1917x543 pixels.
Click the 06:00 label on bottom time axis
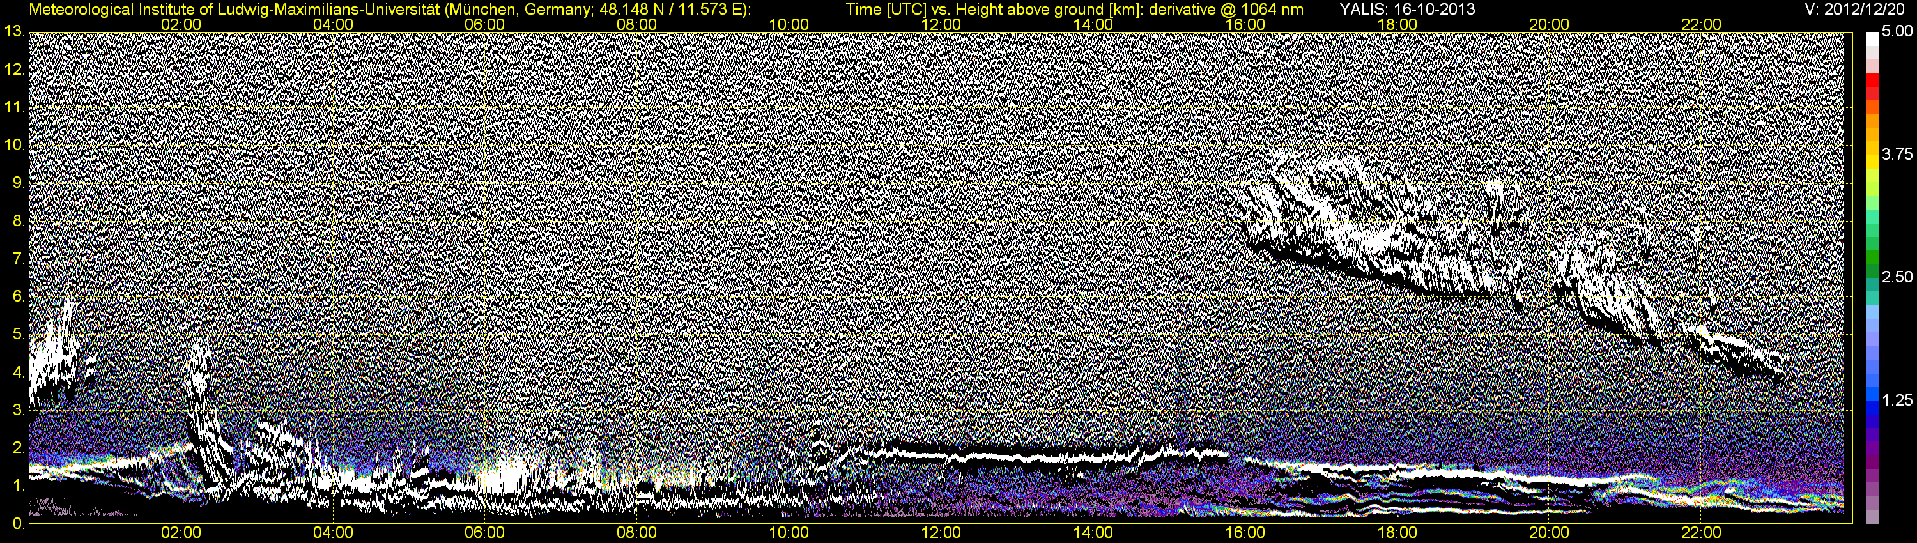pyautogui.click(x=484, y=533)
